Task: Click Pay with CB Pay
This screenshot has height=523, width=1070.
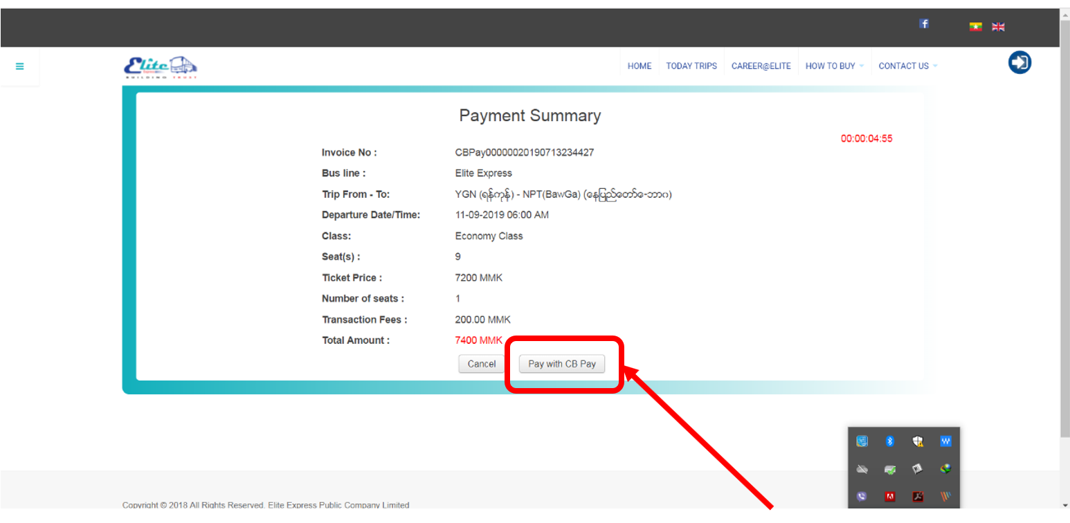Action: (x=562, y=363)
